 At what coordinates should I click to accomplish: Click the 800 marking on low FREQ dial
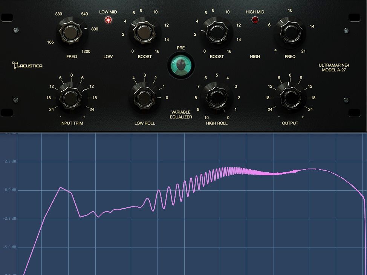tap(95, 29)
